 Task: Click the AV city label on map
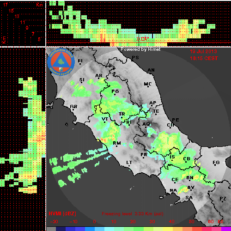[x=191, y=188]
